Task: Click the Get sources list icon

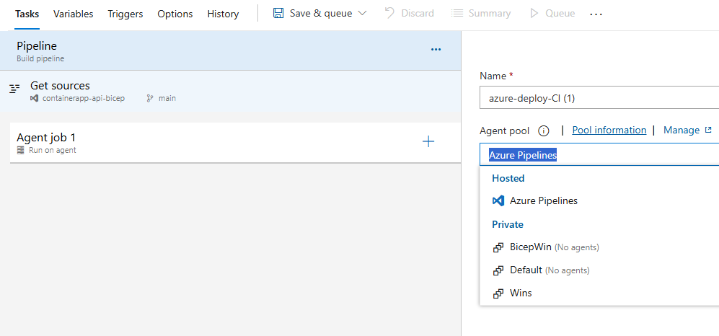Action: click(x=15, y=88)
